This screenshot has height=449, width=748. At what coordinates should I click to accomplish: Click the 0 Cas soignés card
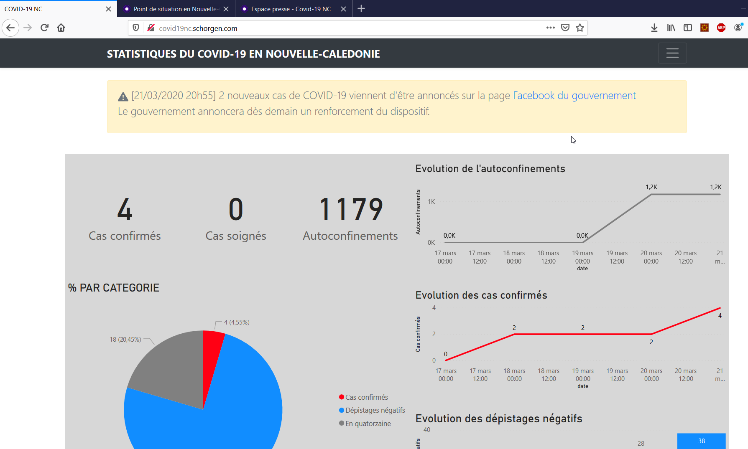click(236, 219)
